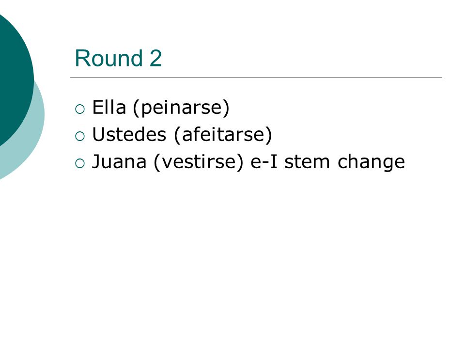Click the word Ella

[x=109, y=107]
